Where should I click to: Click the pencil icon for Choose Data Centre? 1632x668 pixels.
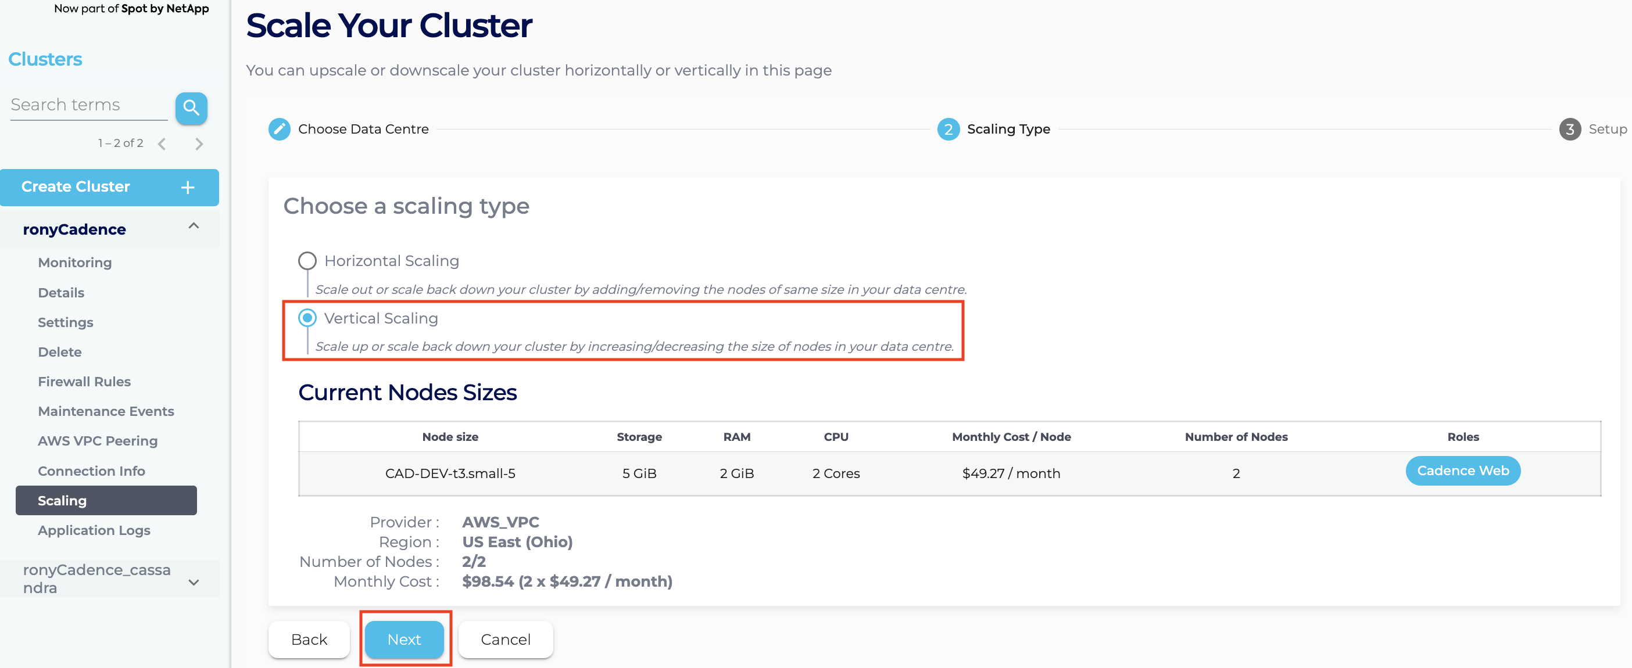click(x=280, y=129)
